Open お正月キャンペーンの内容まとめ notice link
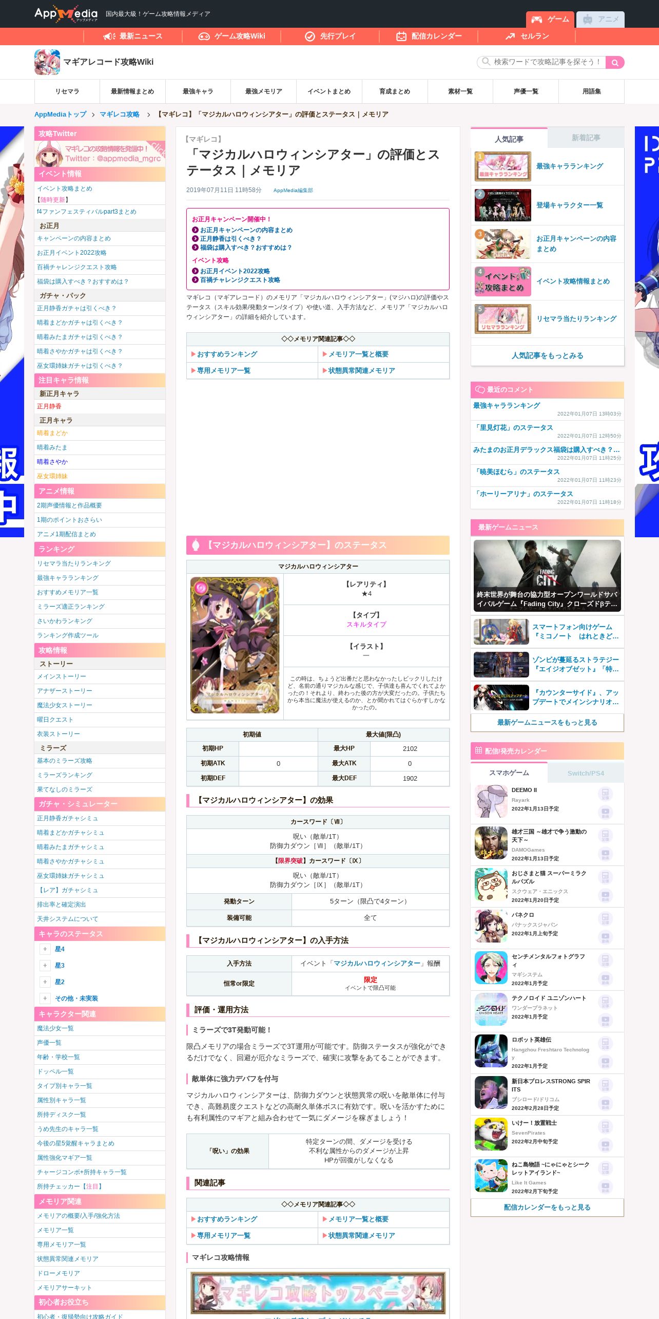This screenshot has height=1319, width=659. click(246, 230)
